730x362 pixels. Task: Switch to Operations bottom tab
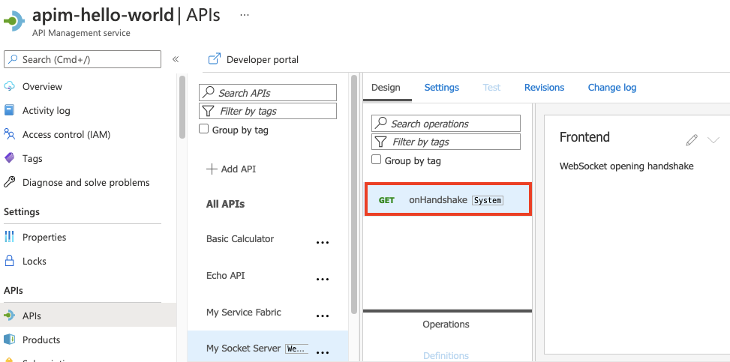[x=446, y=325]
